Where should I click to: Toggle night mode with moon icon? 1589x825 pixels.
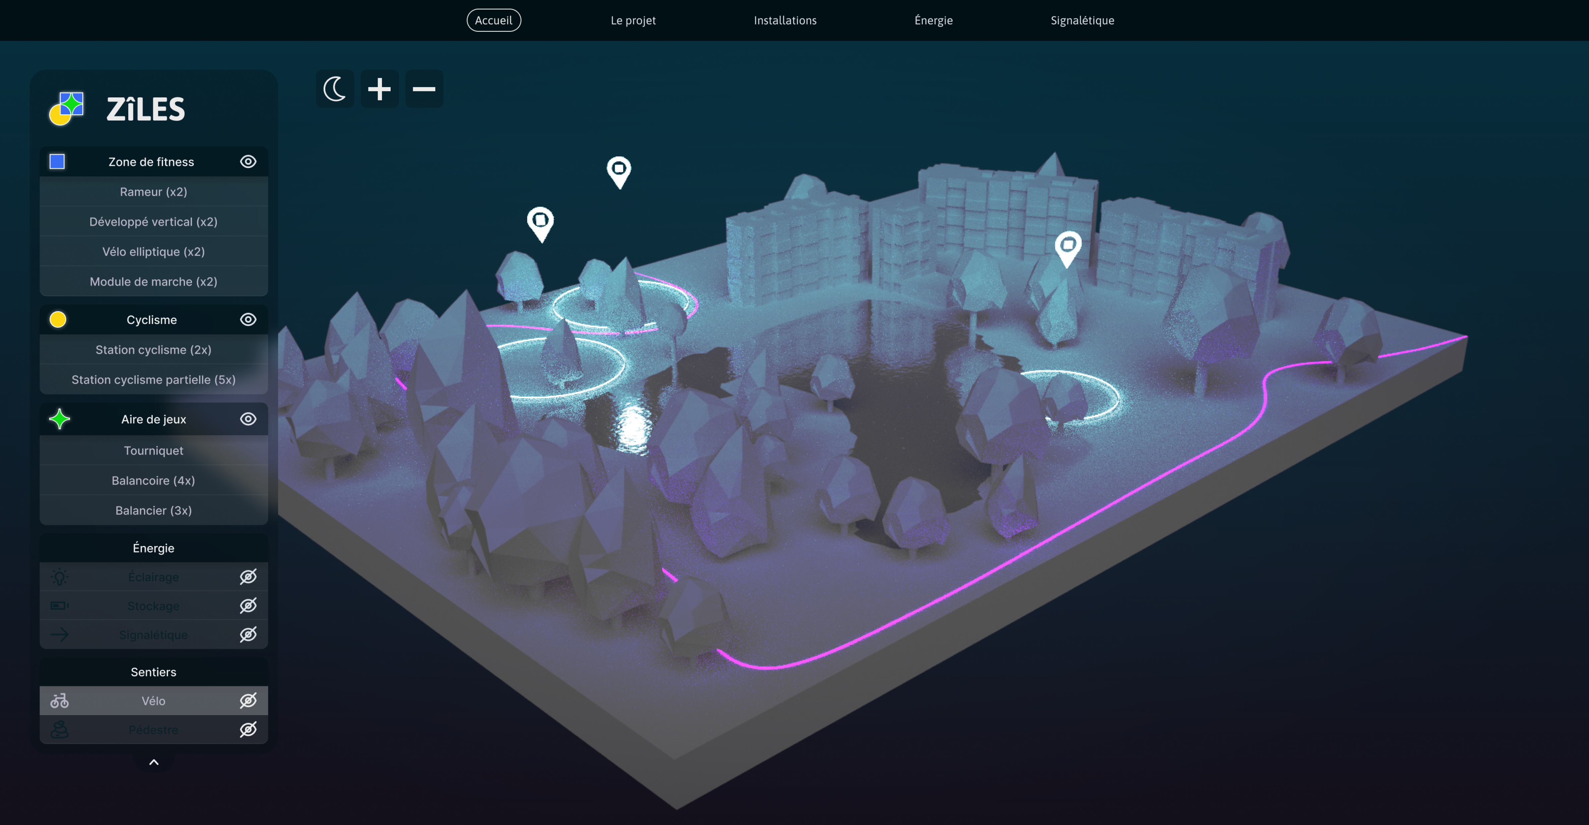335,89
